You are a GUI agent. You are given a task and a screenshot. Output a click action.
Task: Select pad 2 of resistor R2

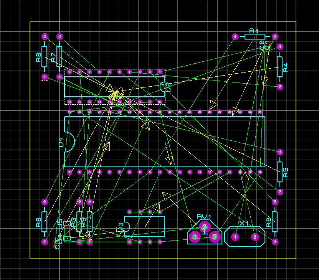[x=275, y=202]
